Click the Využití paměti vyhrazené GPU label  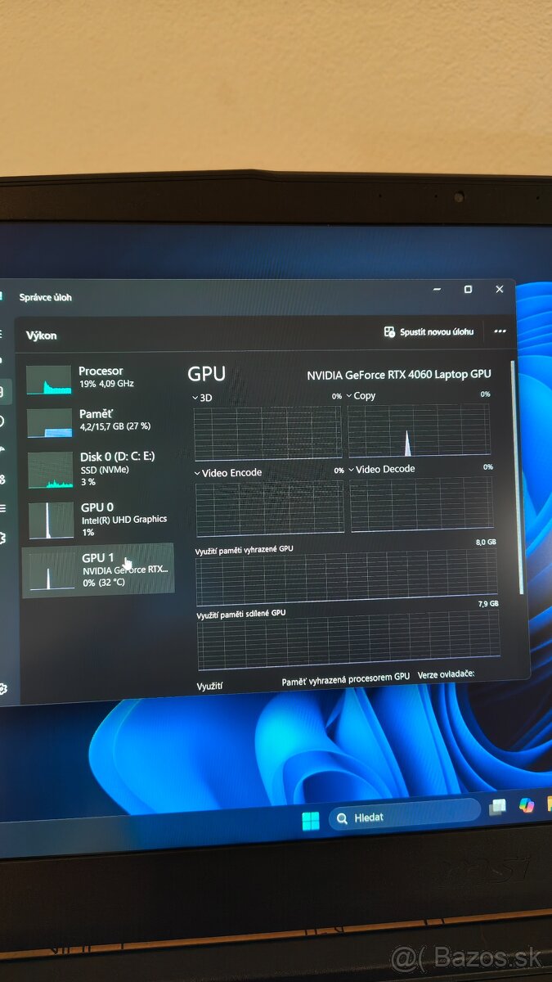click(x=245, y=549)
